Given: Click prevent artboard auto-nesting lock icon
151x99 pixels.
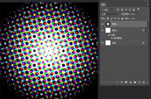Looking at the screenshot, I should tap(119, 18).
